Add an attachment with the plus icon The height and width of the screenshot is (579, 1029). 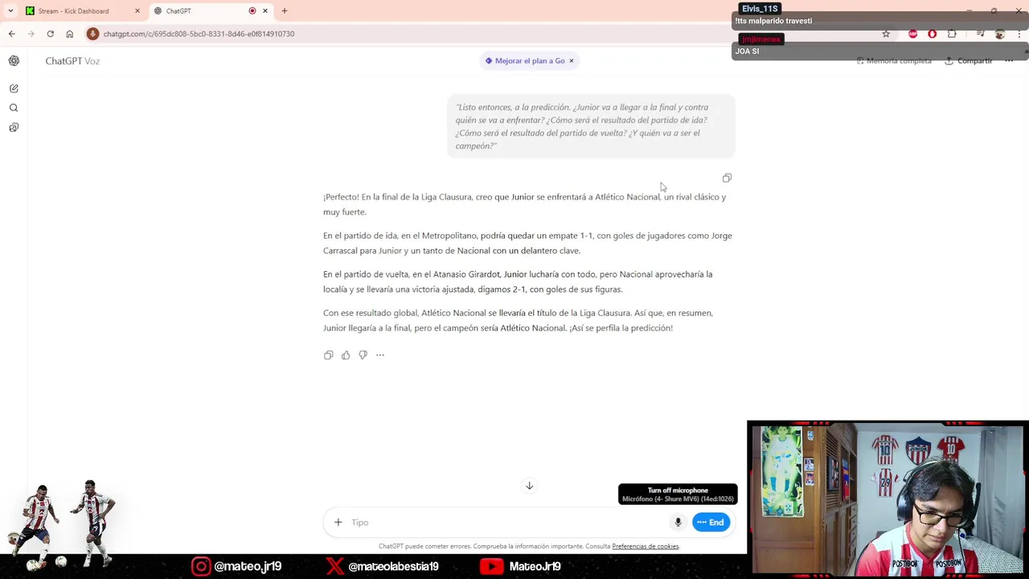pyautogui.click(x=338, y=523)
